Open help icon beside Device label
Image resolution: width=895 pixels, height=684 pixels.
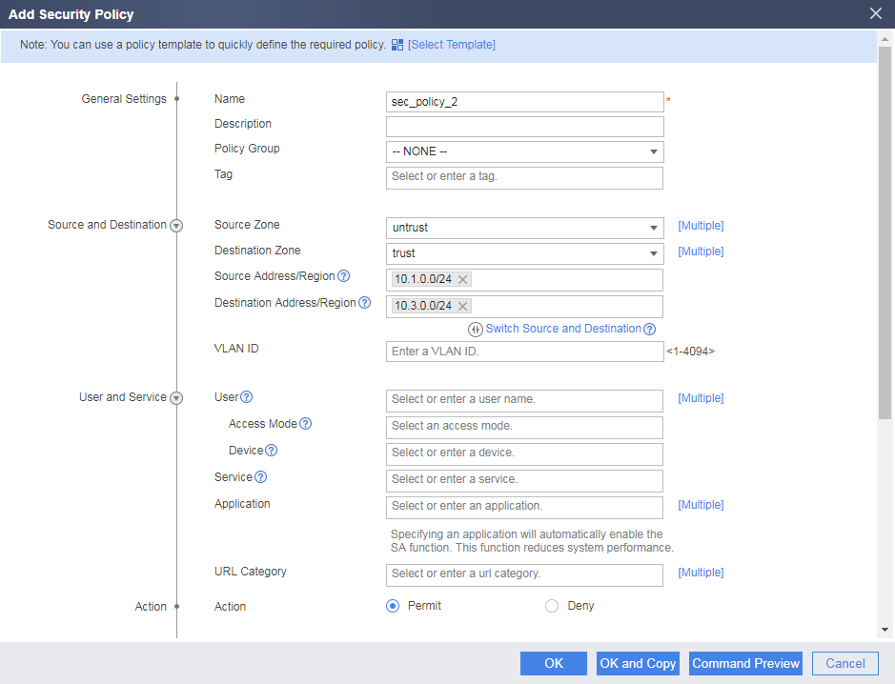[272, 451]
